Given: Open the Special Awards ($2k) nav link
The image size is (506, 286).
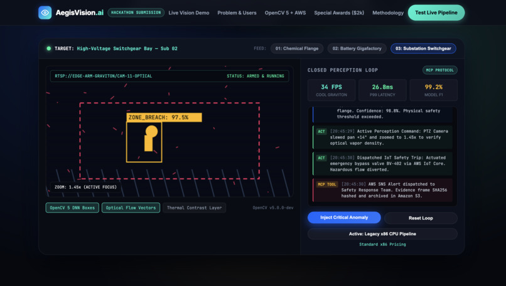Looking at the screenshot, I should [339, 13].
